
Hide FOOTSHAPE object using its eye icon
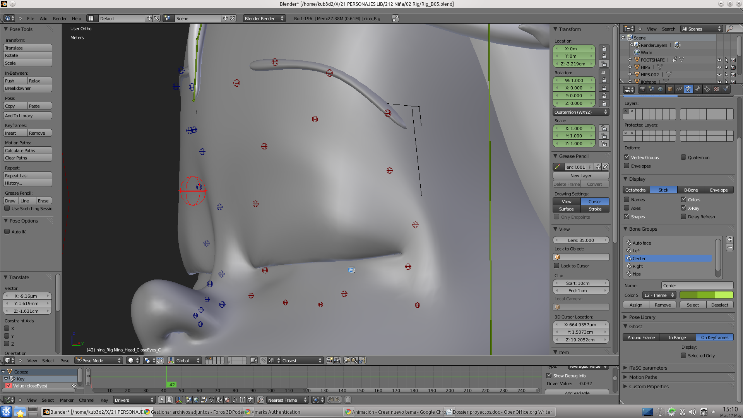coord(719,60)
